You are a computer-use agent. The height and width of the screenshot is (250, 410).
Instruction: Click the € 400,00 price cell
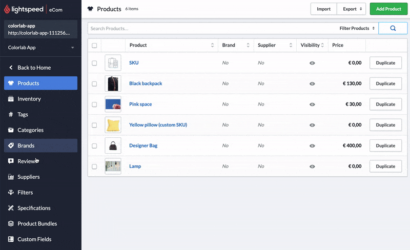pyautogui.click(x=352, y=145)
